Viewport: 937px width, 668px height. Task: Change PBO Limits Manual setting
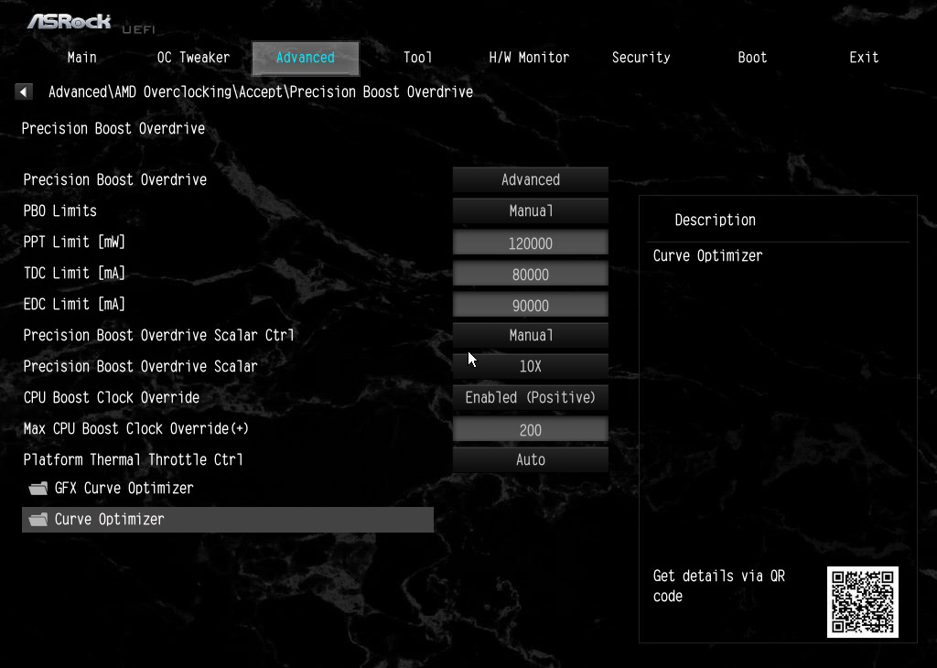(530, 211)
